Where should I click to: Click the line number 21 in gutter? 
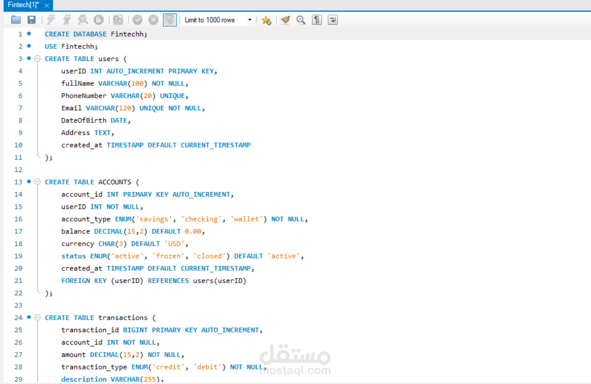pos(18,281)
